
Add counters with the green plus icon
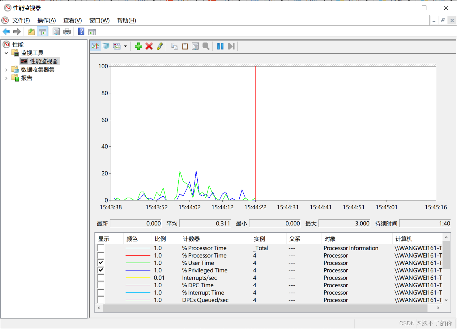tap(138, 46)
